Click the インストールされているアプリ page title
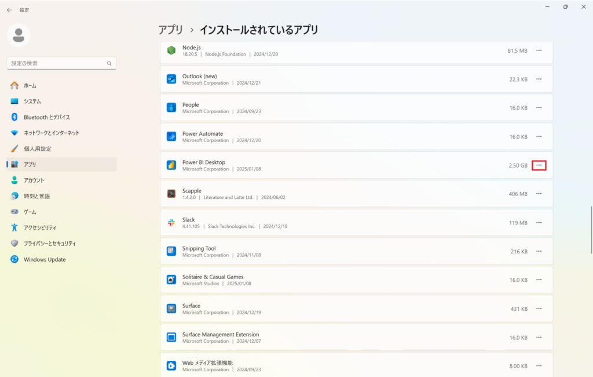 pos(259,30)
